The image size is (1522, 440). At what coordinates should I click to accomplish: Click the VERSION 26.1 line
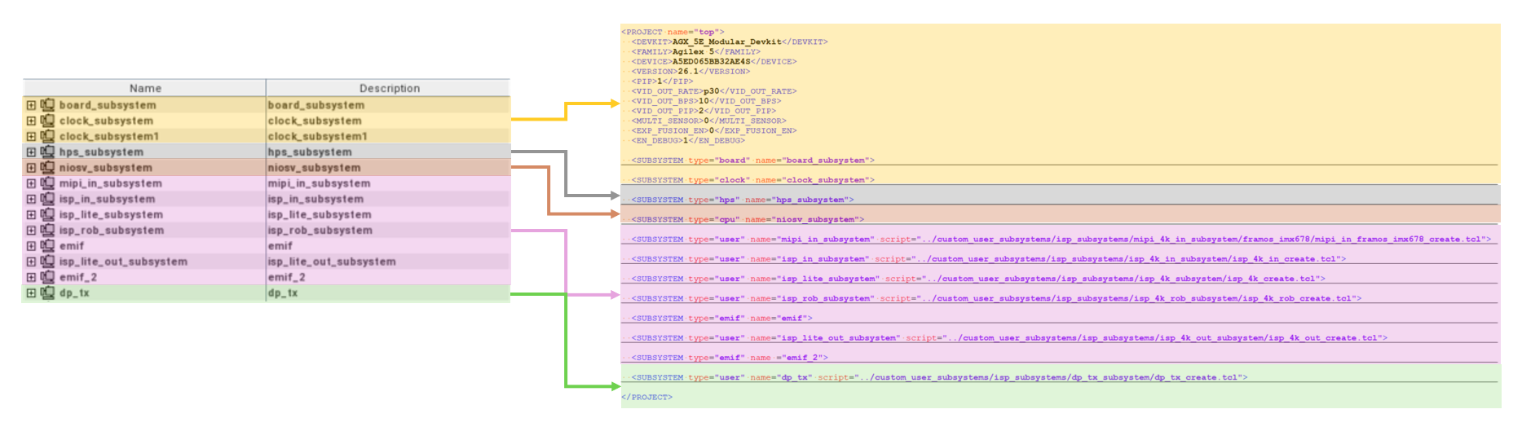[x=690, y=72]
